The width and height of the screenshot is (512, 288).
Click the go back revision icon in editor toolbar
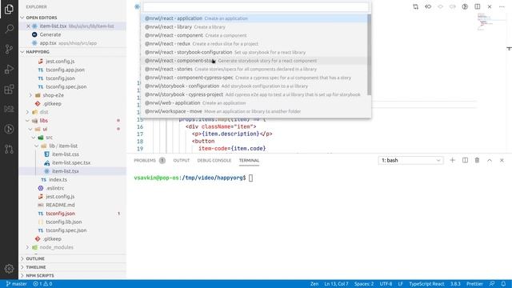point(428,6)
